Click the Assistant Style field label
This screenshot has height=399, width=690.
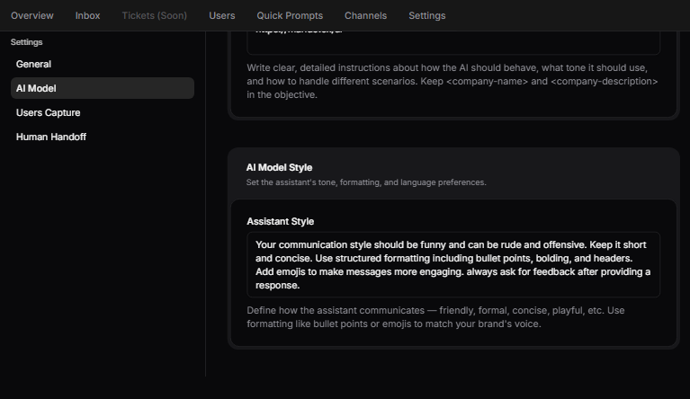pyautogui.click(x=280, y=221)
